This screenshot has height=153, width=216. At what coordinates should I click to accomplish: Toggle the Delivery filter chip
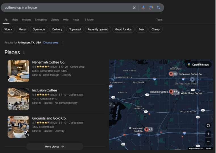[x=57, y=29]
